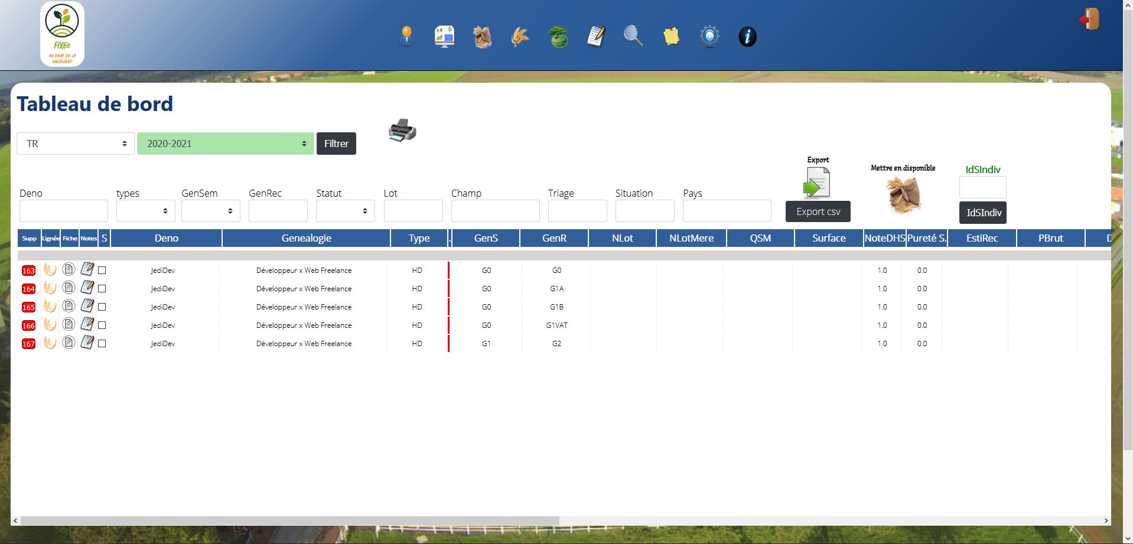1133x544 pixels.
Task: Click the gear settings icon
Action: pyautogui.click(x=709, y=37)
